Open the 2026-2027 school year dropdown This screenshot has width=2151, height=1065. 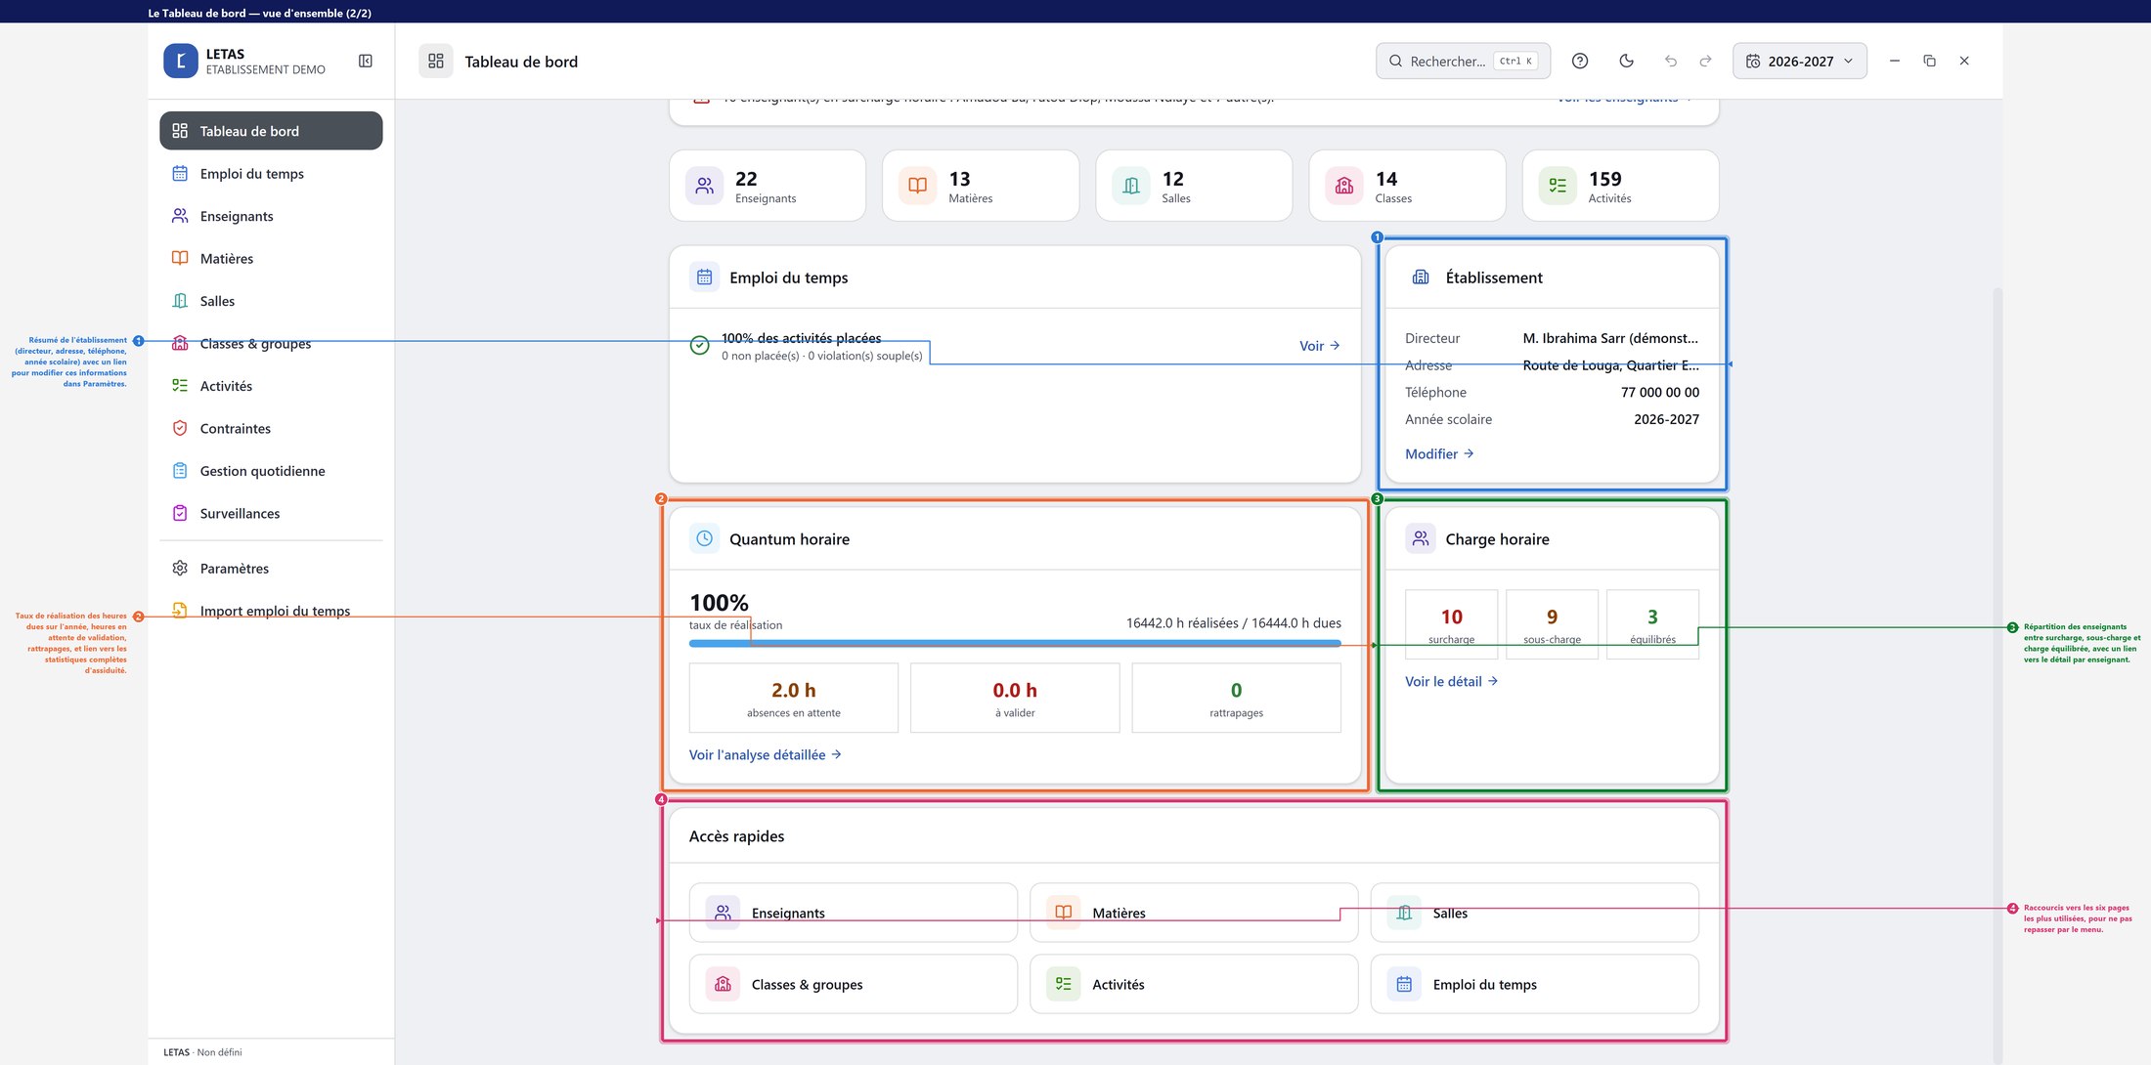(x=1800, y=61)
